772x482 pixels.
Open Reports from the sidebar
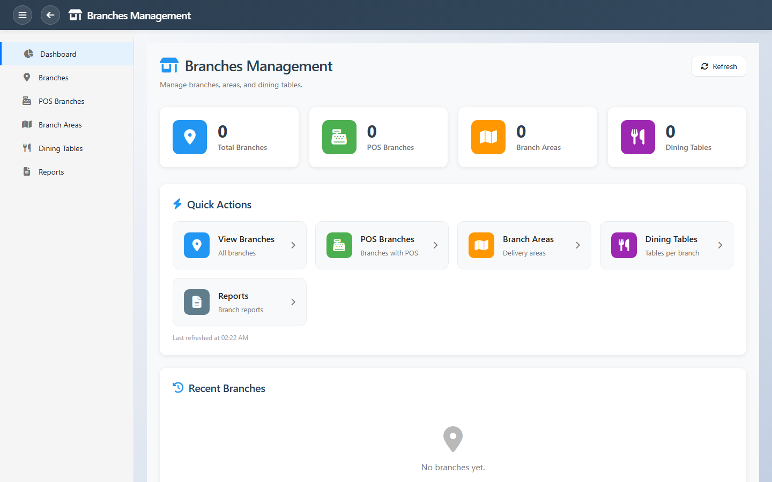(x=51, y=172)
